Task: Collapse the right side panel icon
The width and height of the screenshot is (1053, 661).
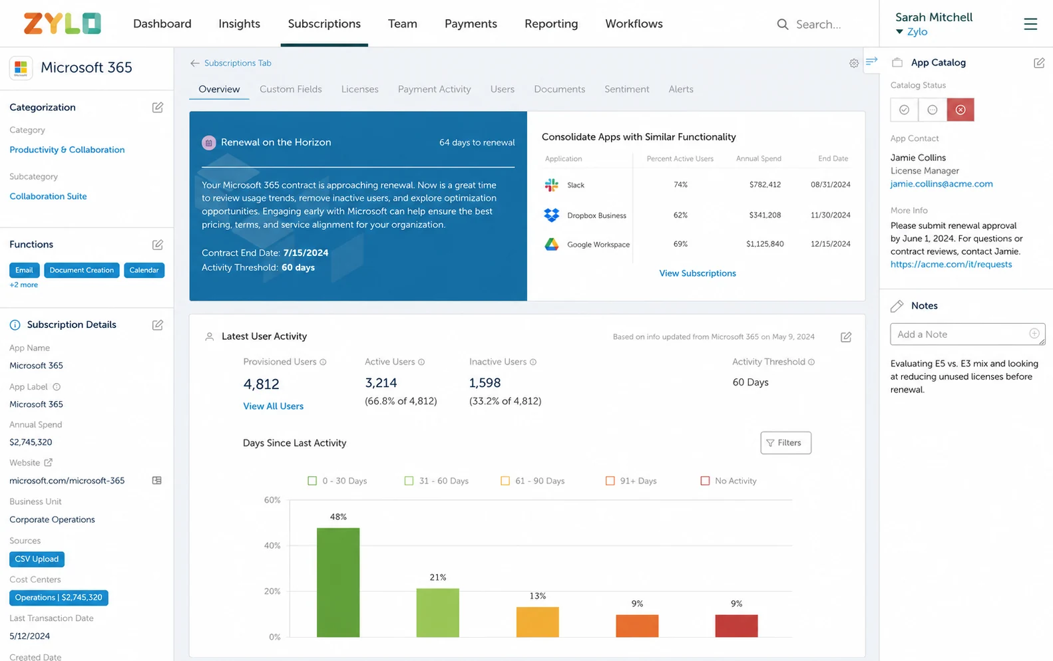Action: point(871,61)
